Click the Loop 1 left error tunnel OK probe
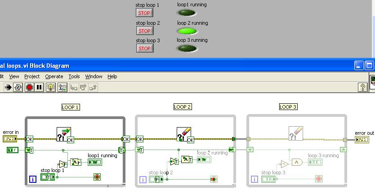375x190 pixels. pos(29,139)
